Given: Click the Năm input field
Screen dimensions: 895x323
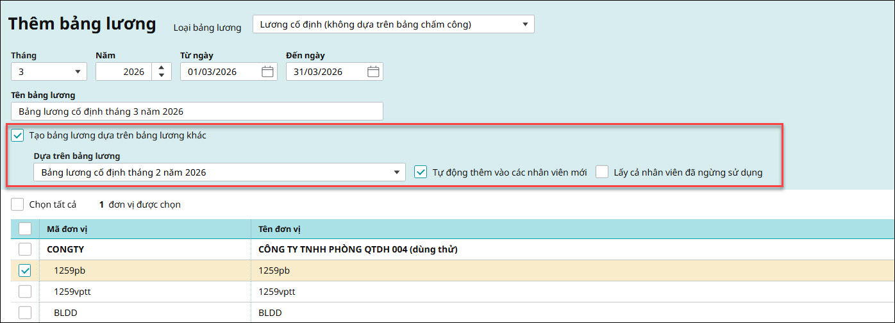Looking at the screenshot, I should click(x=123, y=72).
